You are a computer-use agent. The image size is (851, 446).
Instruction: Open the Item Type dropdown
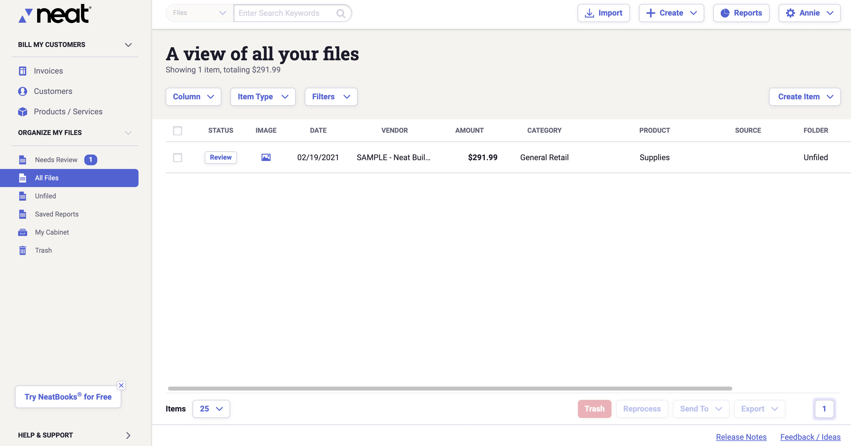point(263,97)
